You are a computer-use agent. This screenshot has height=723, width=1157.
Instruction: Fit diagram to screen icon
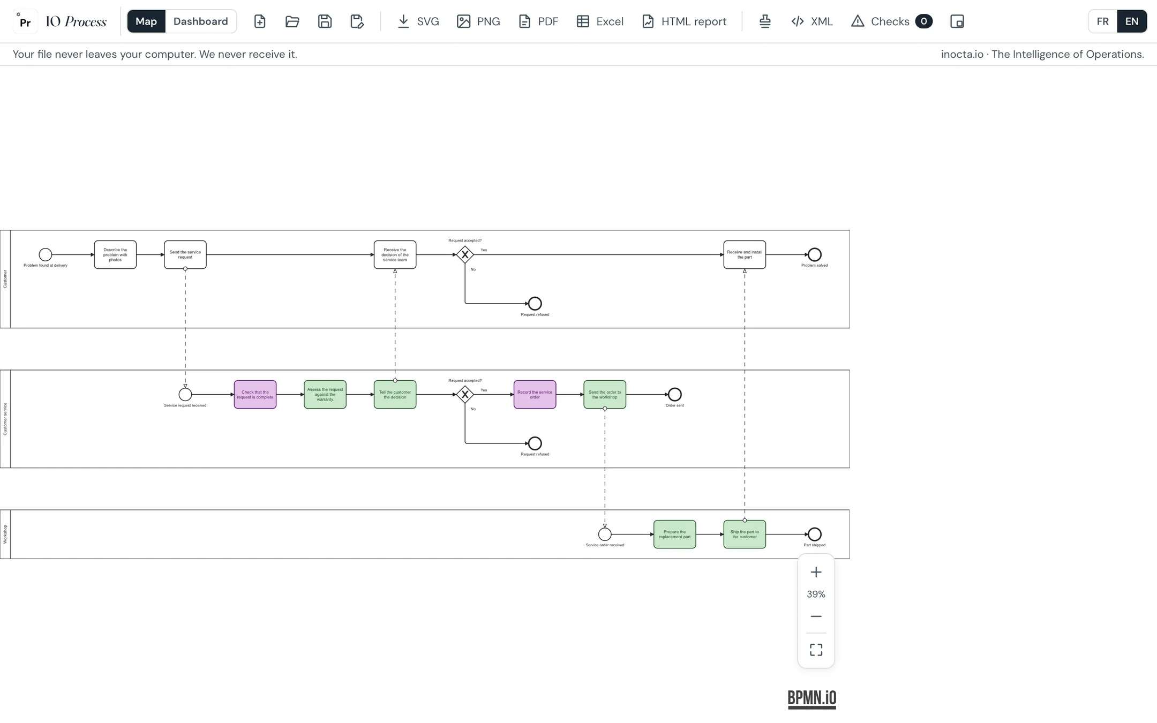(816, 650)
